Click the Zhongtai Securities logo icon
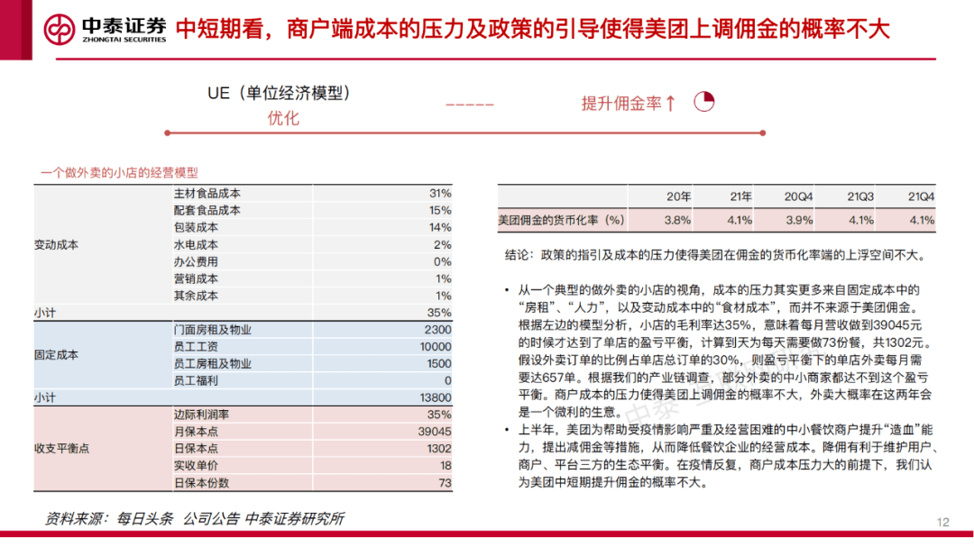 [x=59, y=29]
